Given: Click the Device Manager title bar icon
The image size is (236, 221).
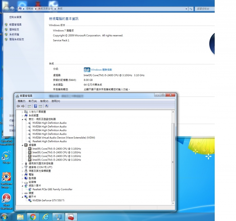Looking at the screenshot, I should 17,96.
